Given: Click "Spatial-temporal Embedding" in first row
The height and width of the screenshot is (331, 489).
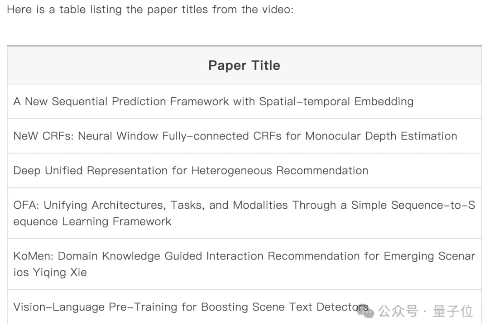Looking at the screenshot, I should [x=336, y=101].
